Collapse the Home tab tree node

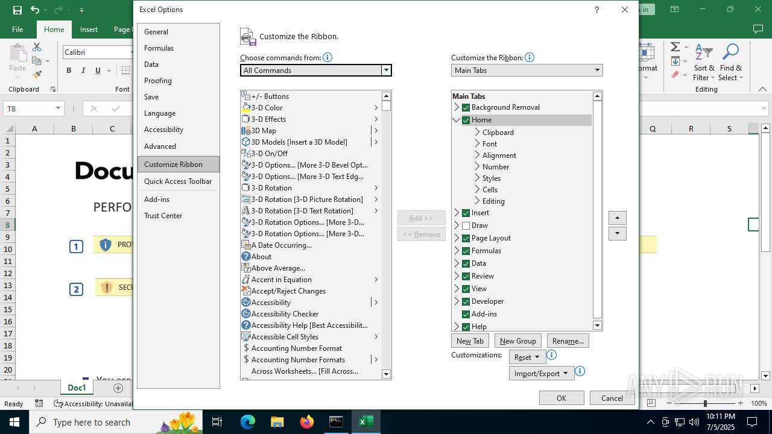(457, 120)
